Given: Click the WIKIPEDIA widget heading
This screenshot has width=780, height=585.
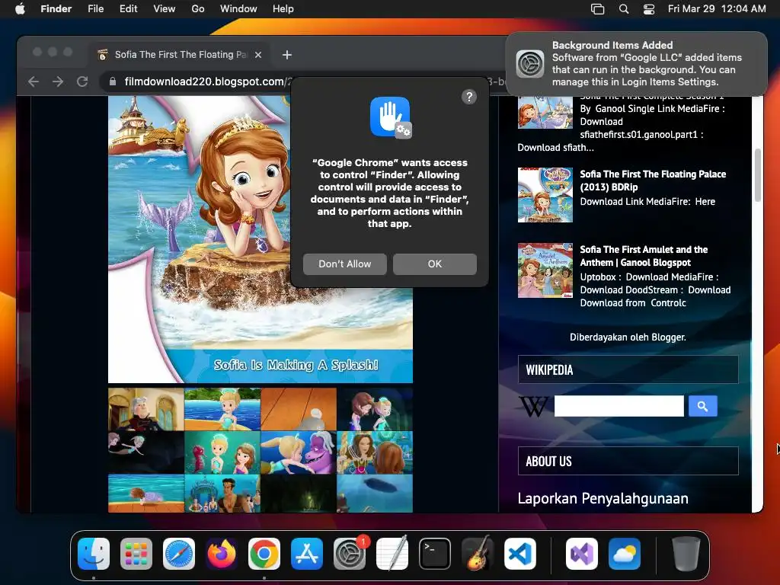Looking at the screenshot, I should [628, 369].
